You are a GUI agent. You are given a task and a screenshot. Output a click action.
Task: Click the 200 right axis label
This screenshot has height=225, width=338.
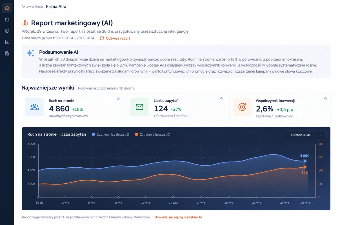(x=321, y=144)
